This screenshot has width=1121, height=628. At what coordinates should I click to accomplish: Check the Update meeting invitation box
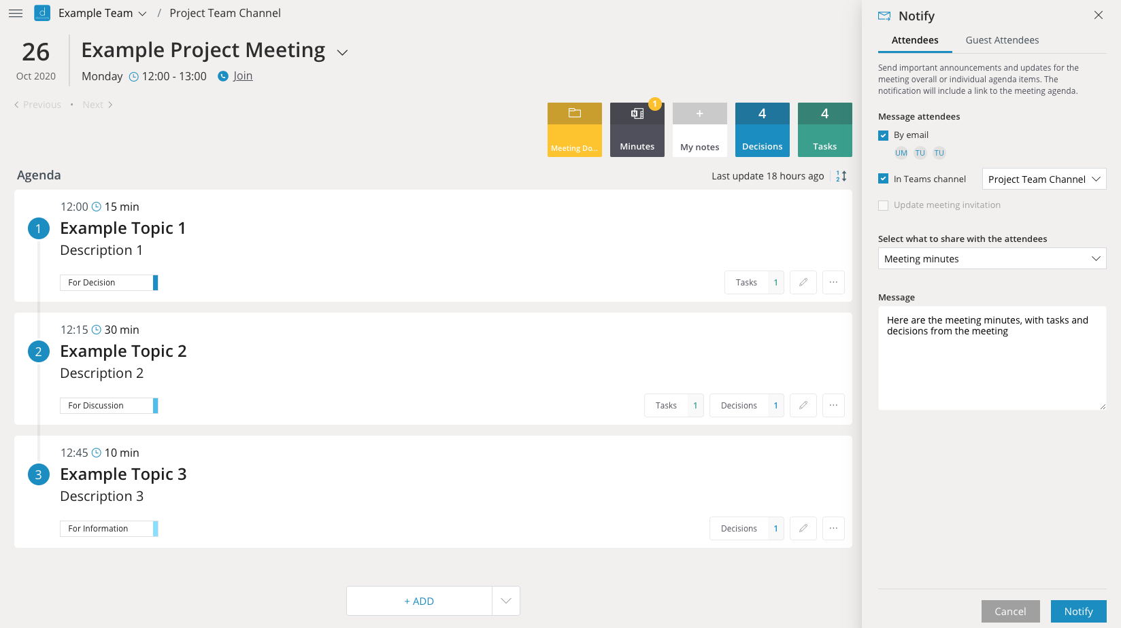click(x=884, y=205)
